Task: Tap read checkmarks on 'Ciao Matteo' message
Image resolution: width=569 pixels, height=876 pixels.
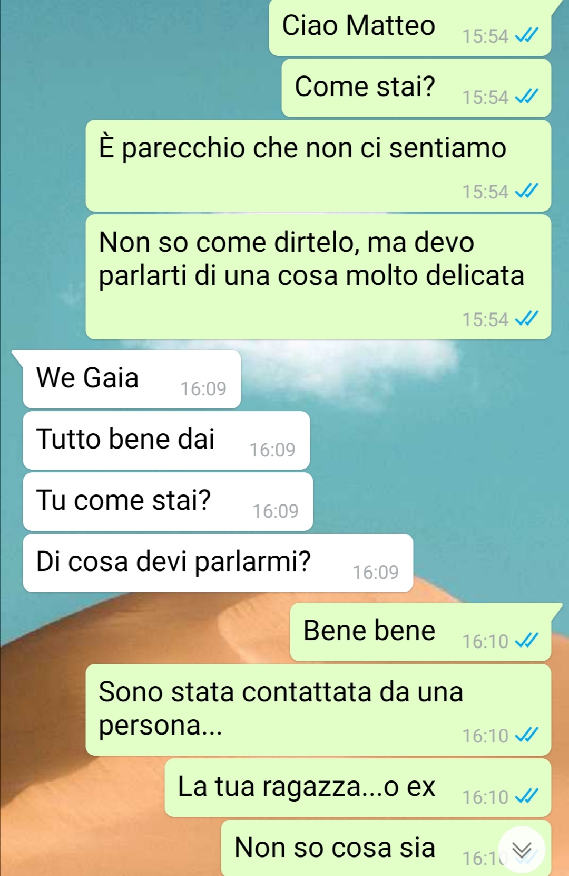Action: click(526, 36)
